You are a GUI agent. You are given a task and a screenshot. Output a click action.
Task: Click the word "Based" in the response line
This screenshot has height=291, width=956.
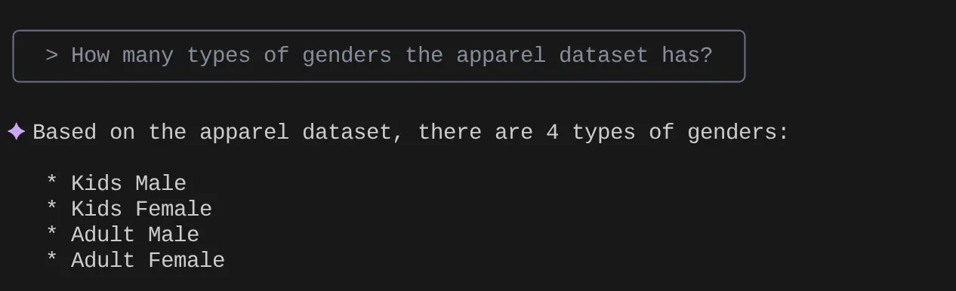(64, 133)
